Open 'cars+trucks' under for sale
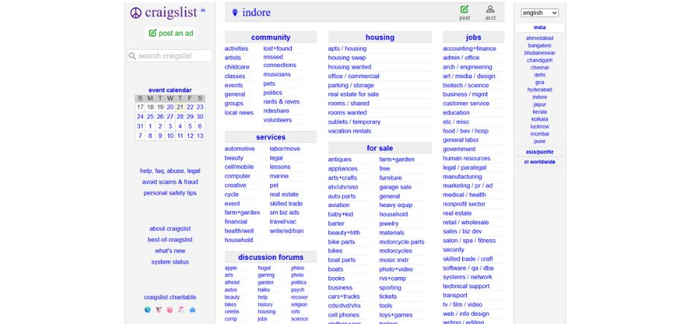687x324 pixels. 344,297
